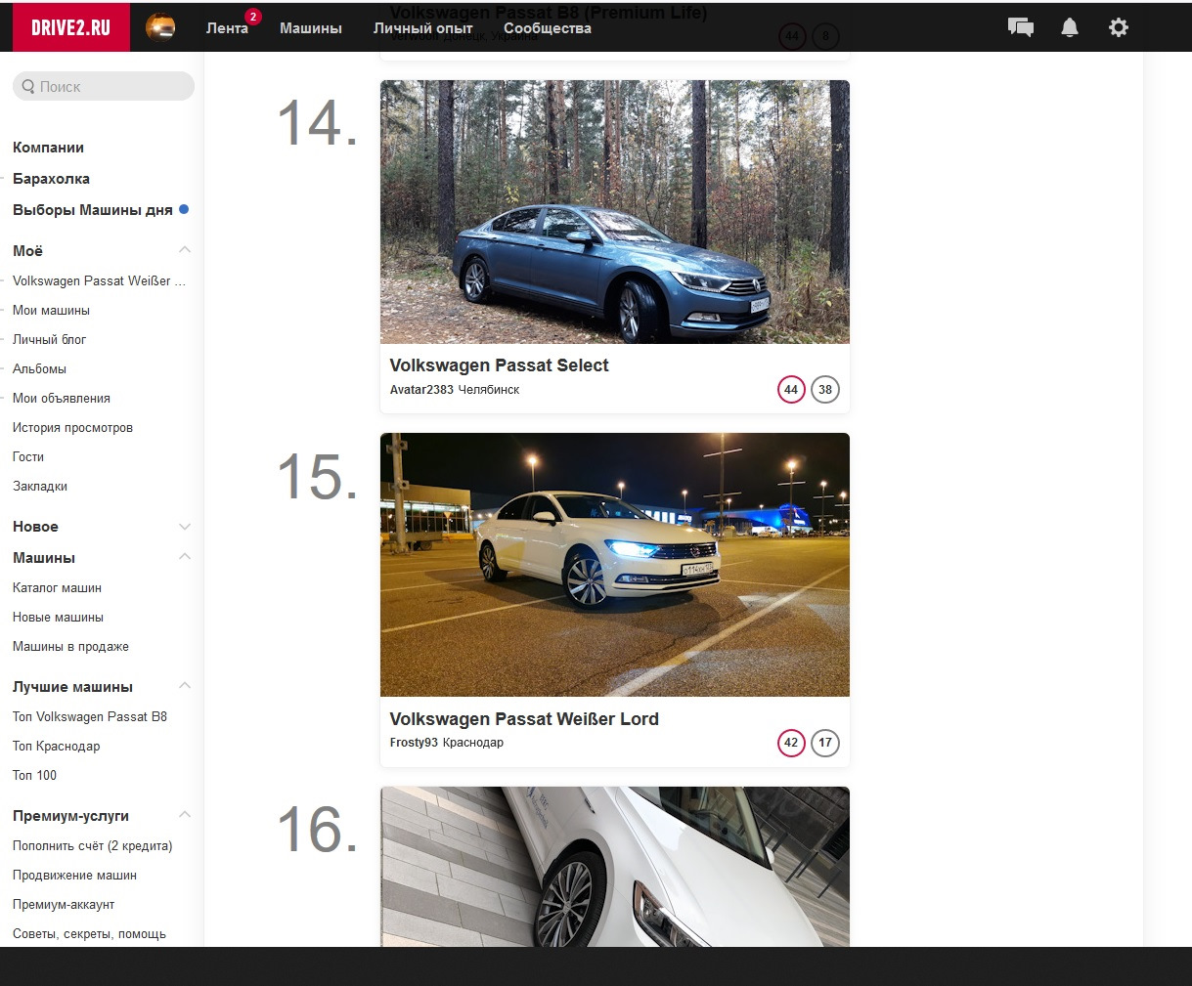Open Советы, секреты, помощь
1192x986 pixels.
[89, 933]
